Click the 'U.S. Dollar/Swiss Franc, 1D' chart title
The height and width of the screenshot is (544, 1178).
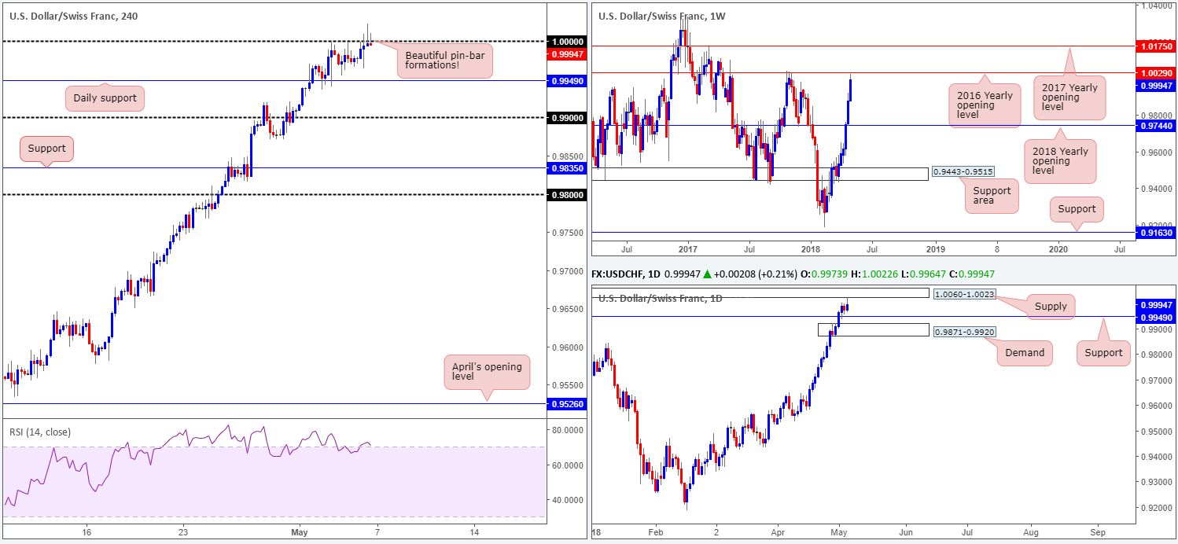tap(659, 298)
